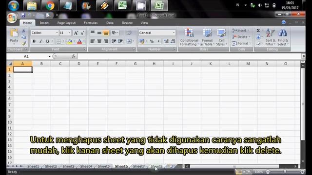This screenshot has height=175, width=312.
Task: Click the Clear eraser icon
Action: tap(258, 43)
